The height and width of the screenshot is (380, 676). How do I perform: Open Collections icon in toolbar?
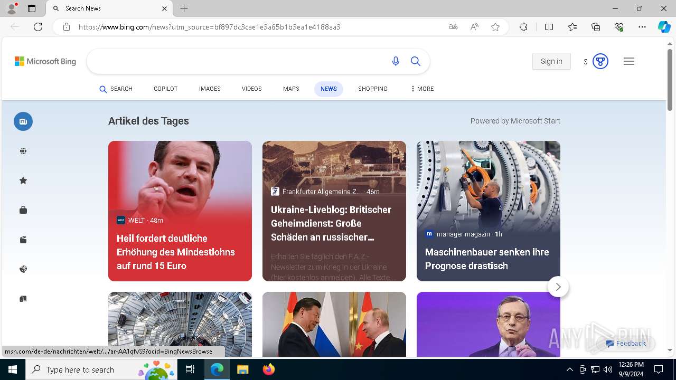596,27
